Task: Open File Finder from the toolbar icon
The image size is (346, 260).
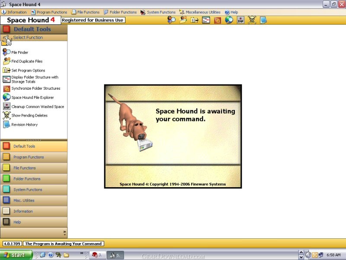Action: [171, 20]
